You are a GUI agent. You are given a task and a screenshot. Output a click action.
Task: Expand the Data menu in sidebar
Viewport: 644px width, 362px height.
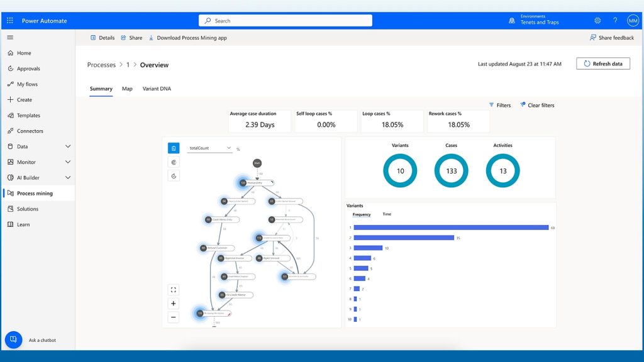click(x=68, y=146)
